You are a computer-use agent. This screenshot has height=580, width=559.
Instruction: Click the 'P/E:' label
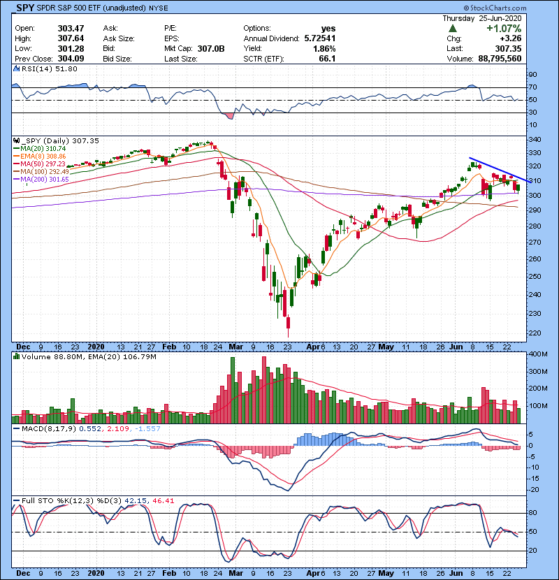coord(170,29)
